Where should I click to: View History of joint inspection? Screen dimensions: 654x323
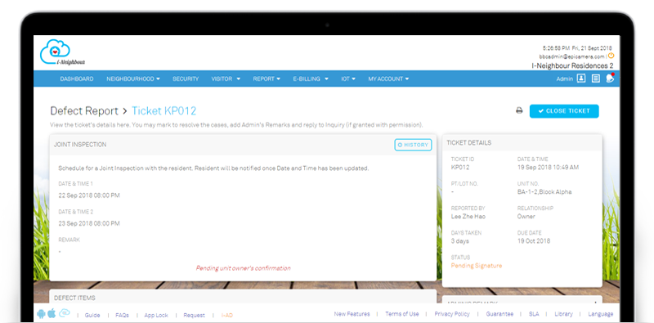coord(413,145)
